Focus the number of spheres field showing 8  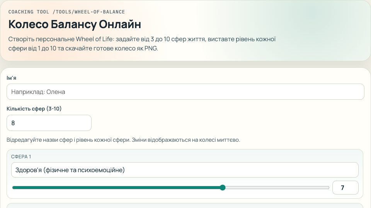click(x=49, y=123)
